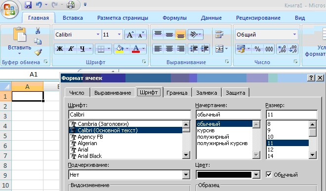Open quick print preview icon
The width and height of the screenshot is (326, 191).
(x=71, y=4)
